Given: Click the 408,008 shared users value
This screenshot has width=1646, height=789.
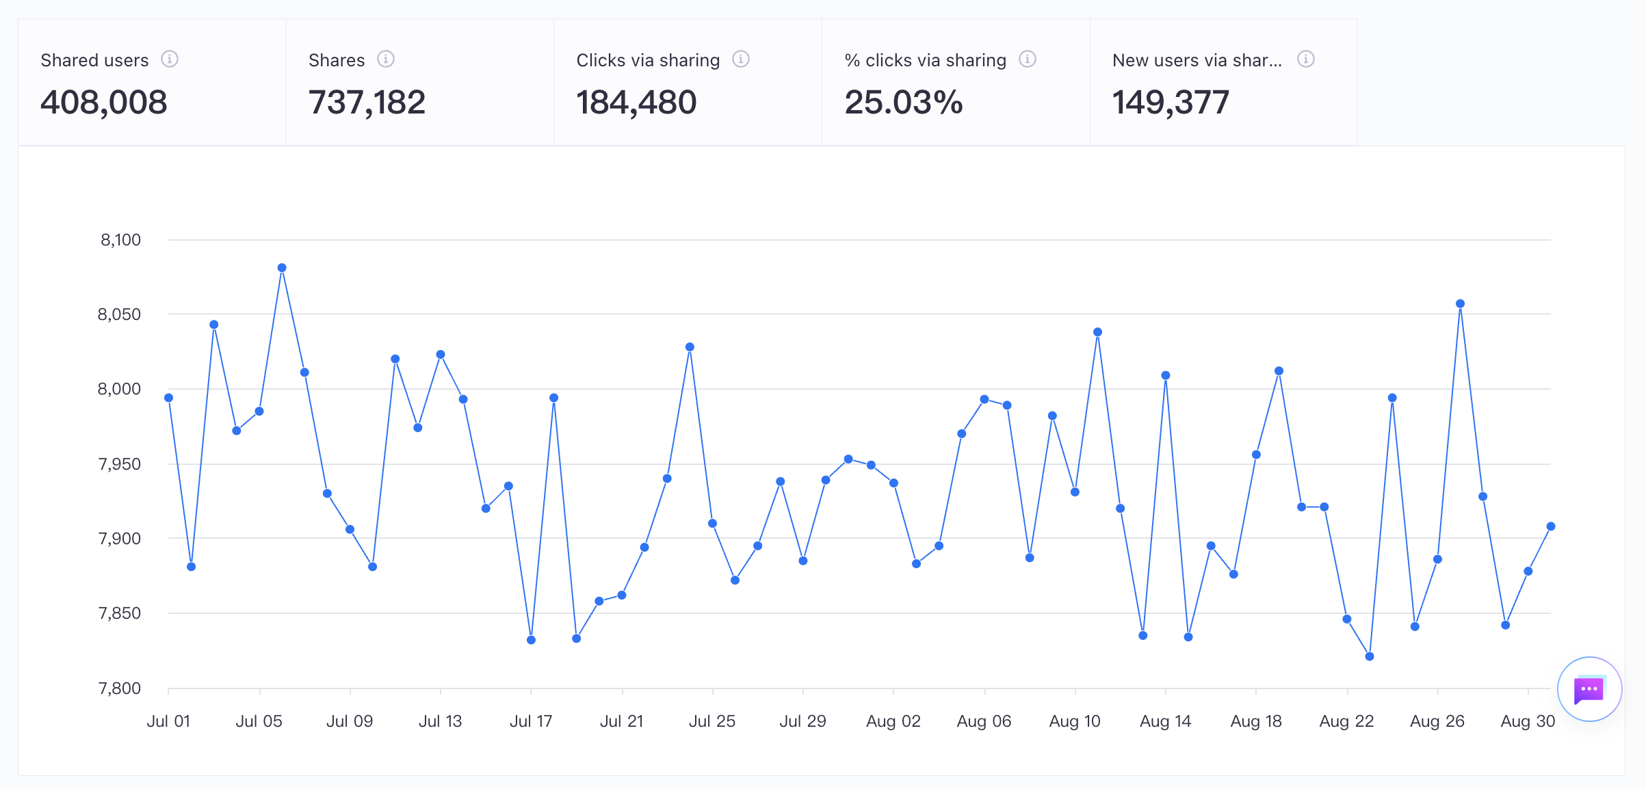Looking at the screenshot, I should [104, 103].
